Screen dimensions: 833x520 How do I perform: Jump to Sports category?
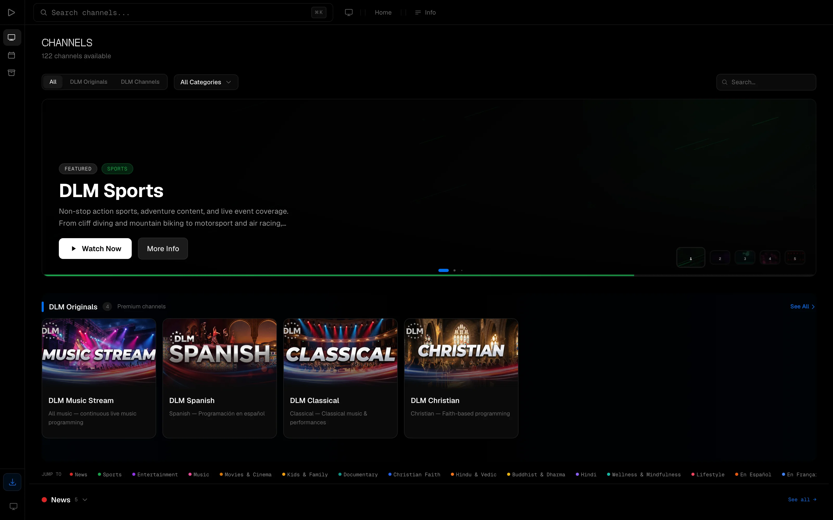point(110,474)
